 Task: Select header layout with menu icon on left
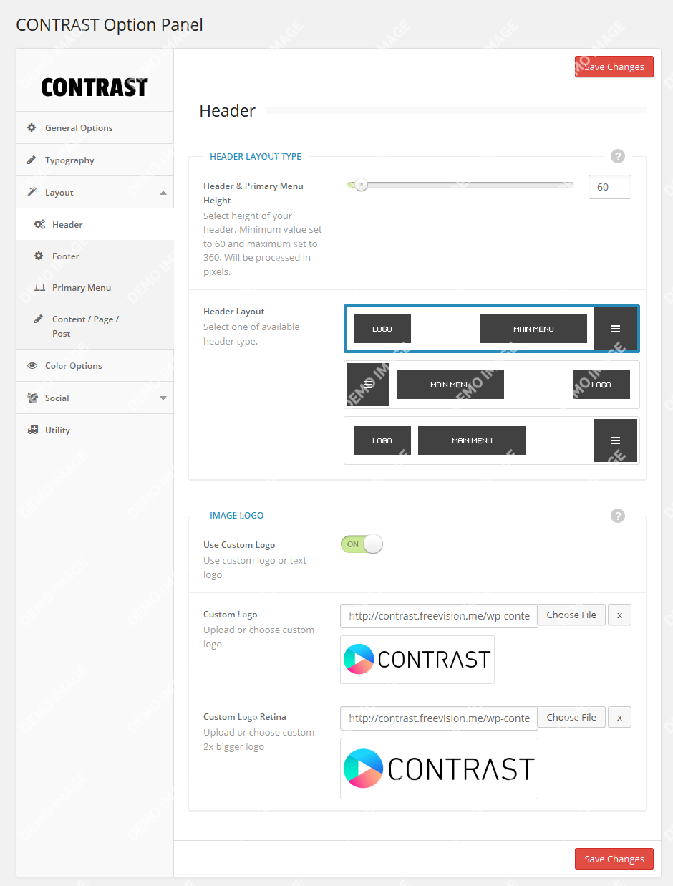click(x=491, y=385)
